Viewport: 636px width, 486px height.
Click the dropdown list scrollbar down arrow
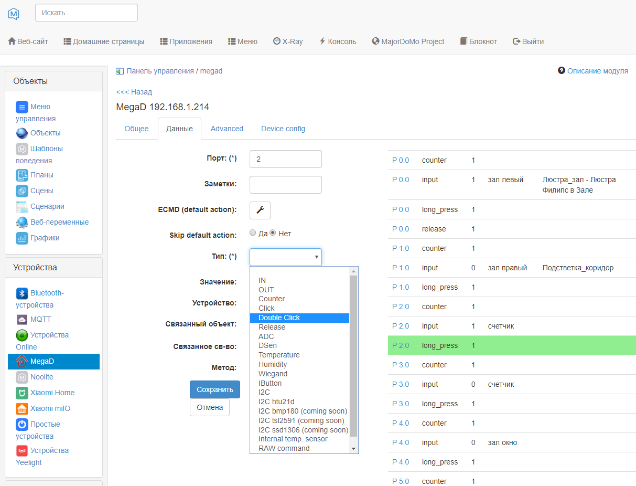click(353, 449)
